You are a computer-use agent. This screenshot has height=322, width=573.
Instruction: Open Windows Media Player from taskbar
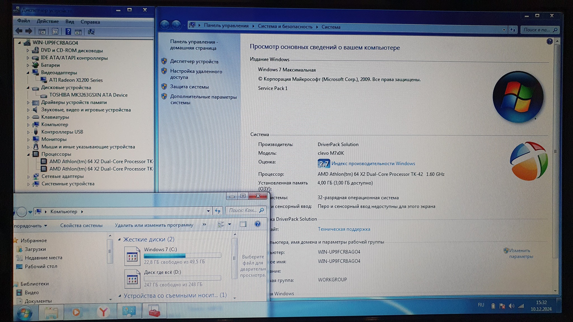click(76, 312)
